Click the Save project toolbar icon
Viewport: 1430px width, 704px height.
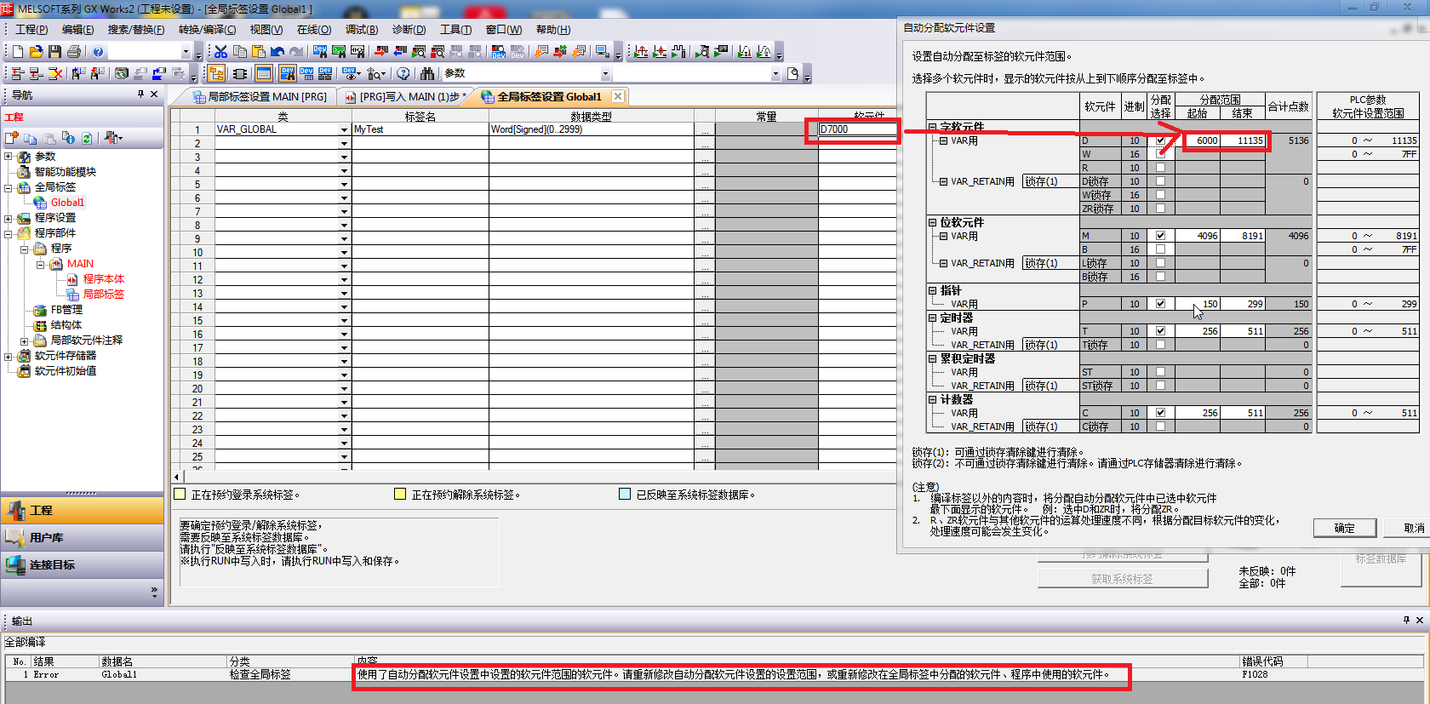point(54,52)
